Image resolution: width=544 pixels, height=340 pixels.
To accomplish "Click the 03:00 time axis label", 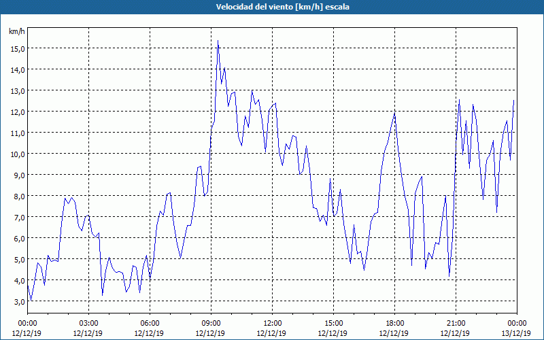I will pyautogui.click(x=88, y=324).
